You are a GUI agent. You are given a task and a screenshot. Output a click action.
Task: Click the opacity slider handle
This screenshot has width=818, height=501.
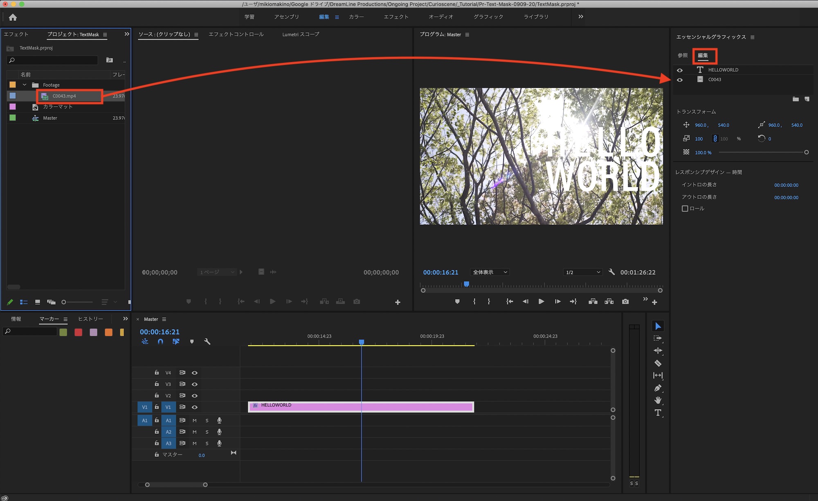tap(806, 152)
